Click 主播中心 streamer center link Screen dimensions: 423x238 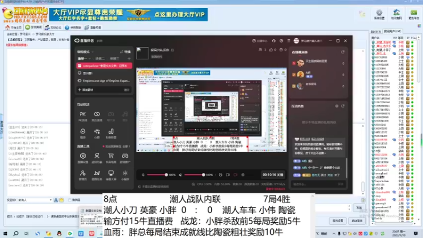260,41
